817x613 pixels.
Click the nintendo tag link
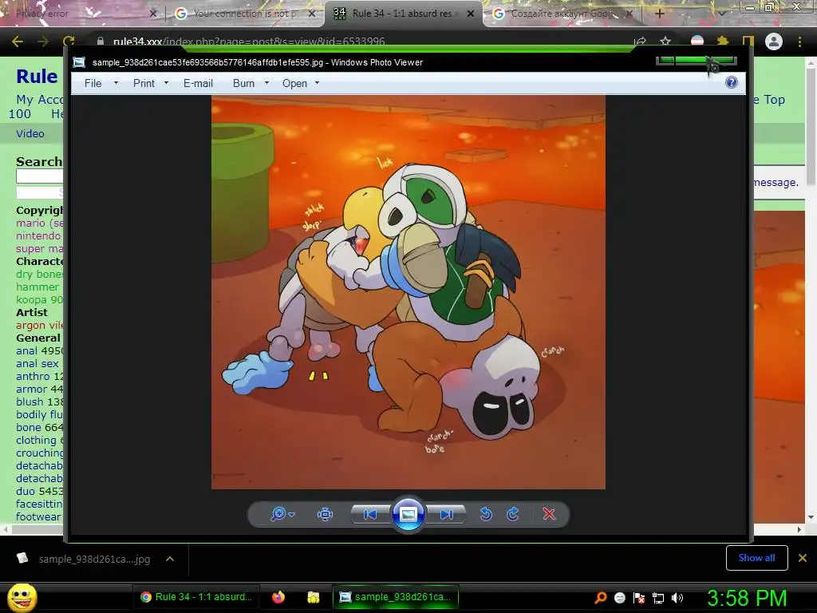pyautogui.click(x=38, y=235)
